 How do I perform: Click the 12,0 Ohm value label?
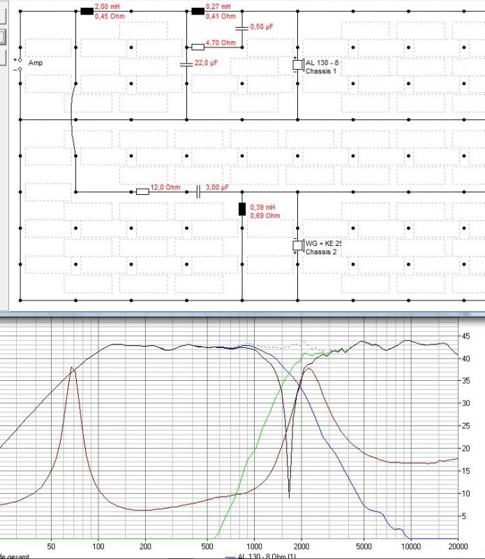tap(165, 187)
